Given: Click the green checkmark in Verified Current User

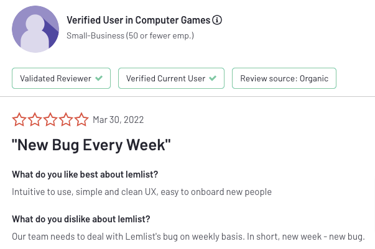Looking at the screenshot, I should click(x=213, y=79).
